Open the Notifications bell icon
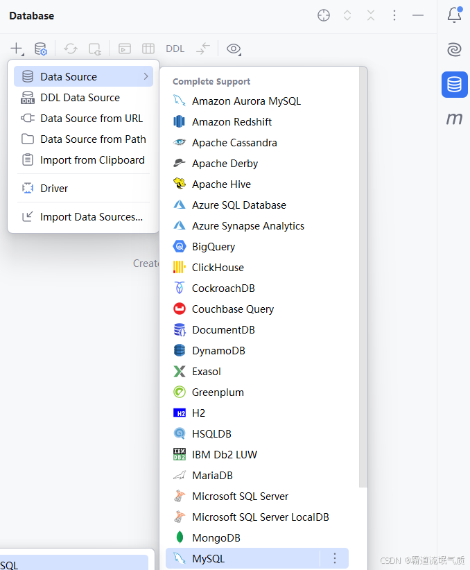Image resolution: width=470 pixels, height=570 pixels. coord(454,15)
